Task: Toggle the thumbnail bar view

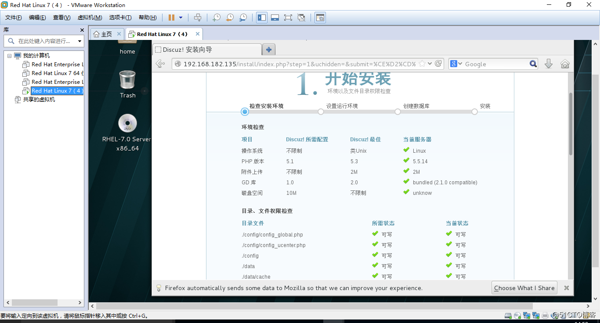Action: [x=275, y=18]
